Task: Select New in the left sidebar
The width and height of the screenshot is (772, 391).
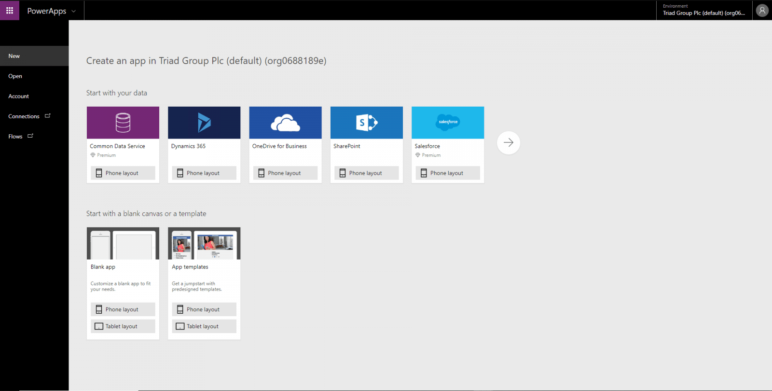Action: coord(34,56)
